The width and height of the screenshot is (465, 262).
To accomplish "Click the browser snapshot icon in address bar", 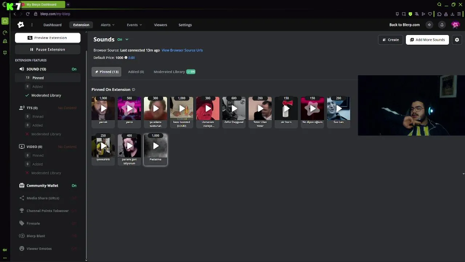I will pos(404,14).
